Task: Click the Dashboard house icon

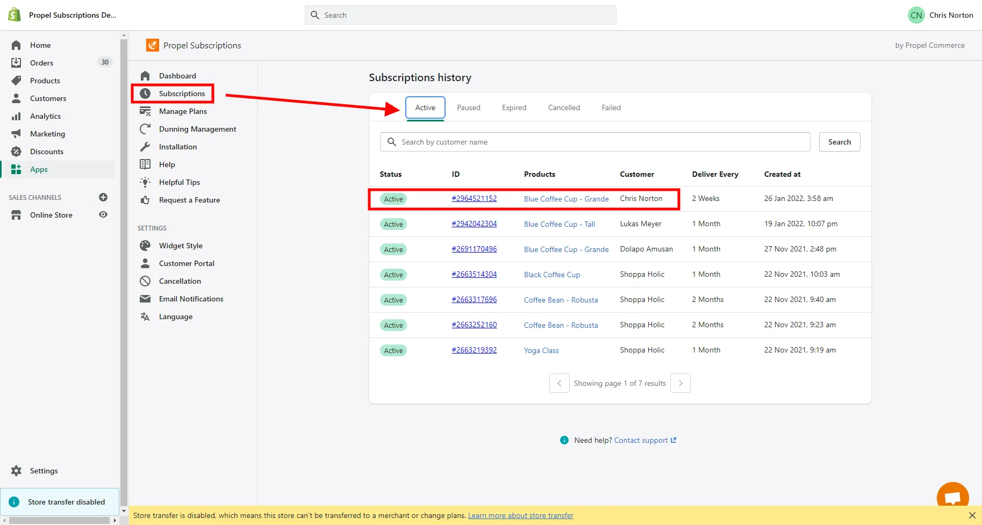Action: coord(145,76)
